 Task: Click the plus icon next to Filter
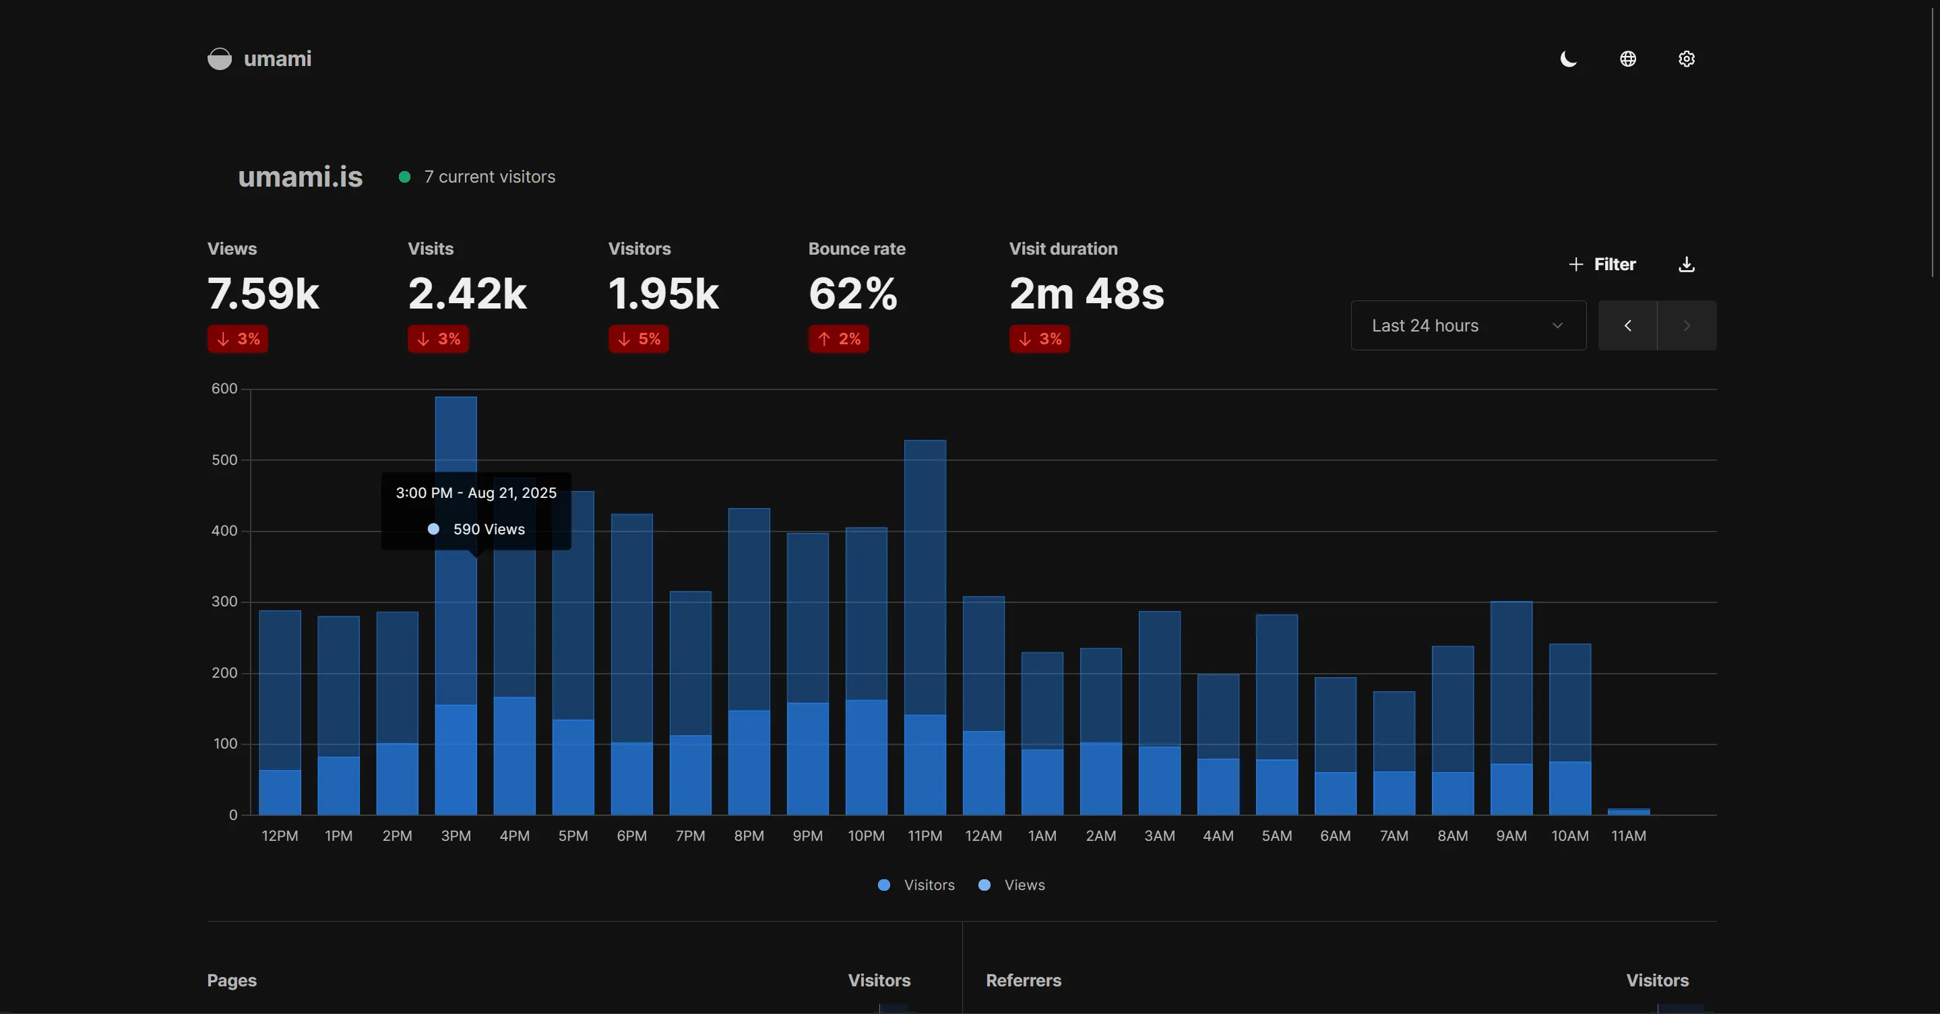(x=1576, y=264)
